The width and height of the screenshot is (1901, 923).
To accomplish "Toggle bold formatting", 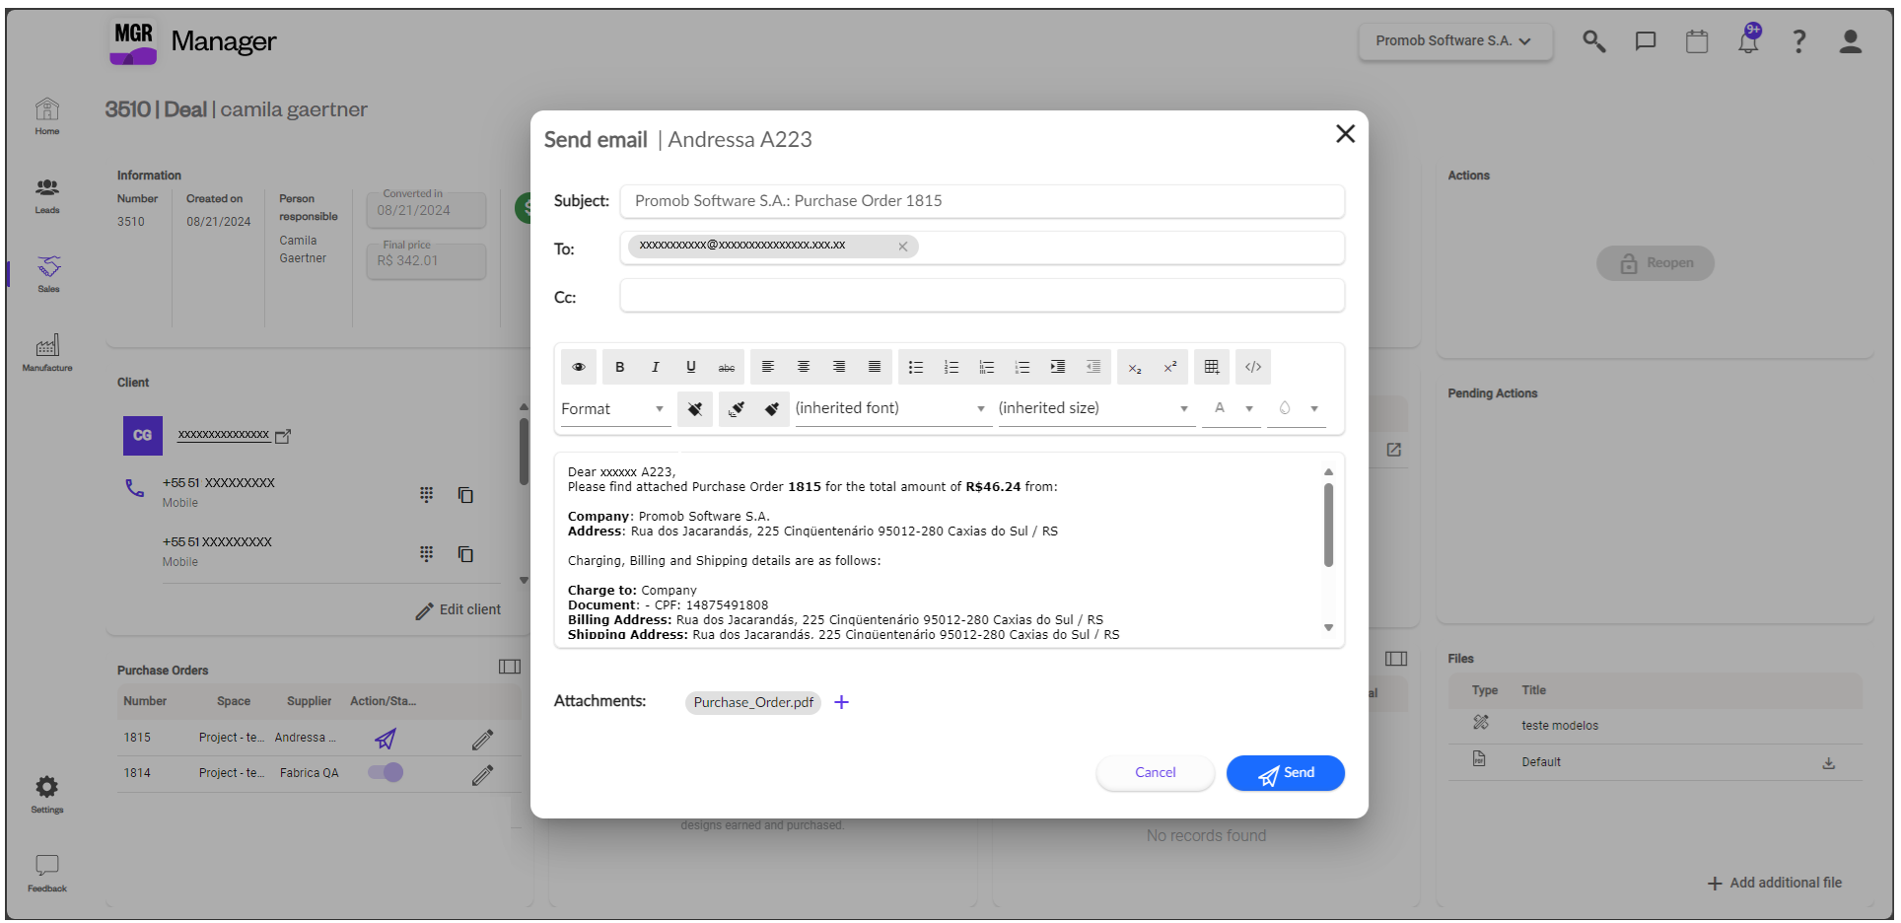I will coord(620,367).
